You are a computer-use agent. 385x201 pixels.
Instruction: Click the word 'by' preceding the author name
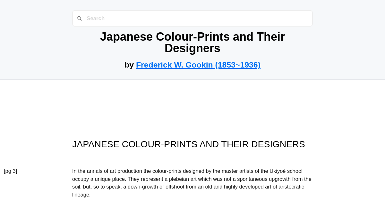tap(129, 65)
